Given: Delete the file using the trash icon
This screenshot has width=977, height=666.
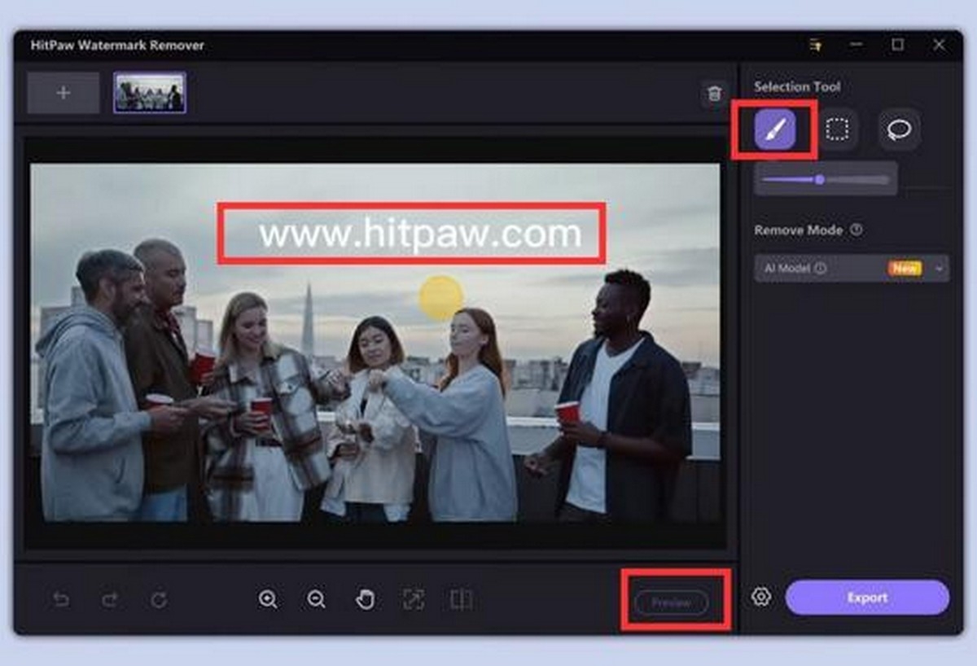Looking at the screenshot, I should [715, 94].
